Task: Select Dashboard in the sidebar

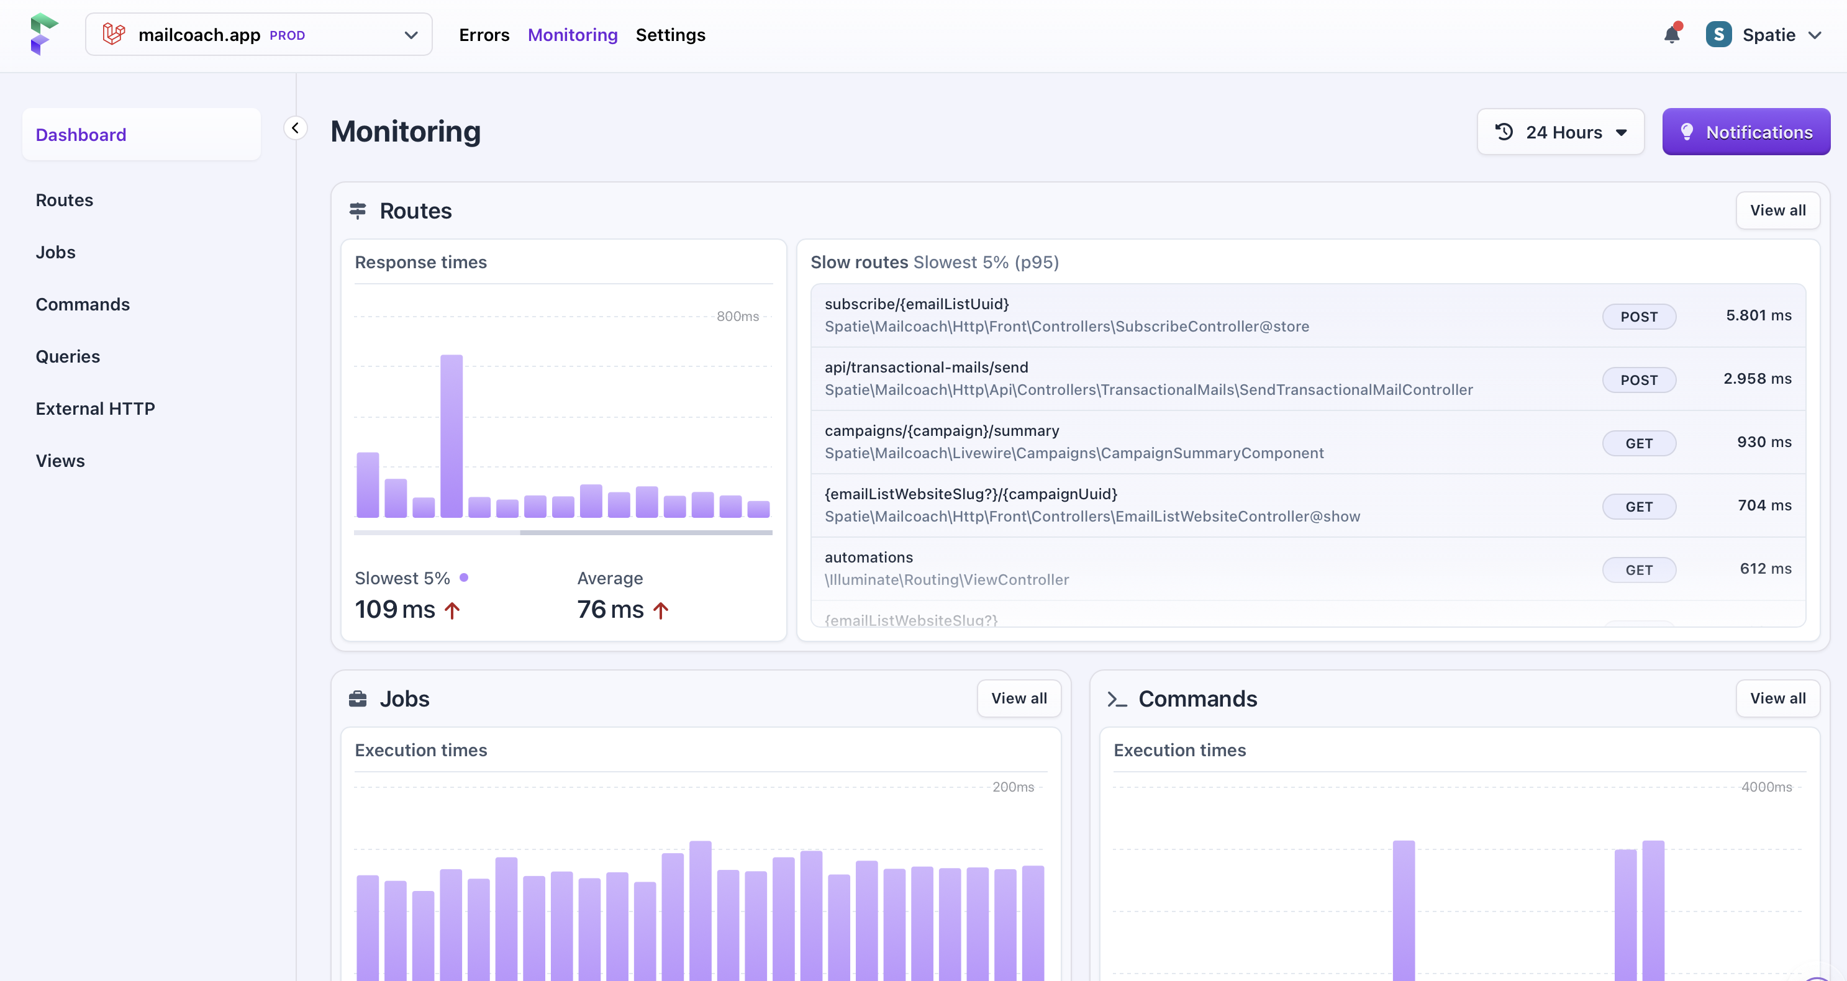Action: click(141, 135)
